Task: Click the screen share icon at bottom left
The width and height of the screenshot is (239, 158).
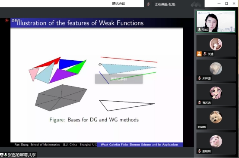Action: [x=2, y=155]
